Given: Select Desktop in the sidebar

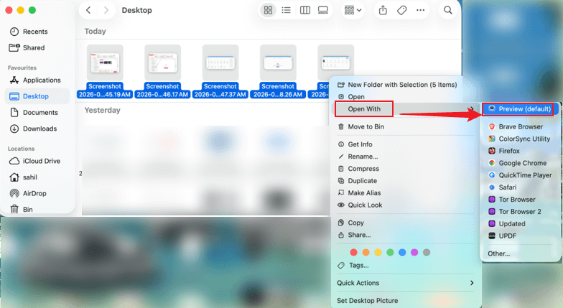Looking at the screenshot, I should point(37,96).
